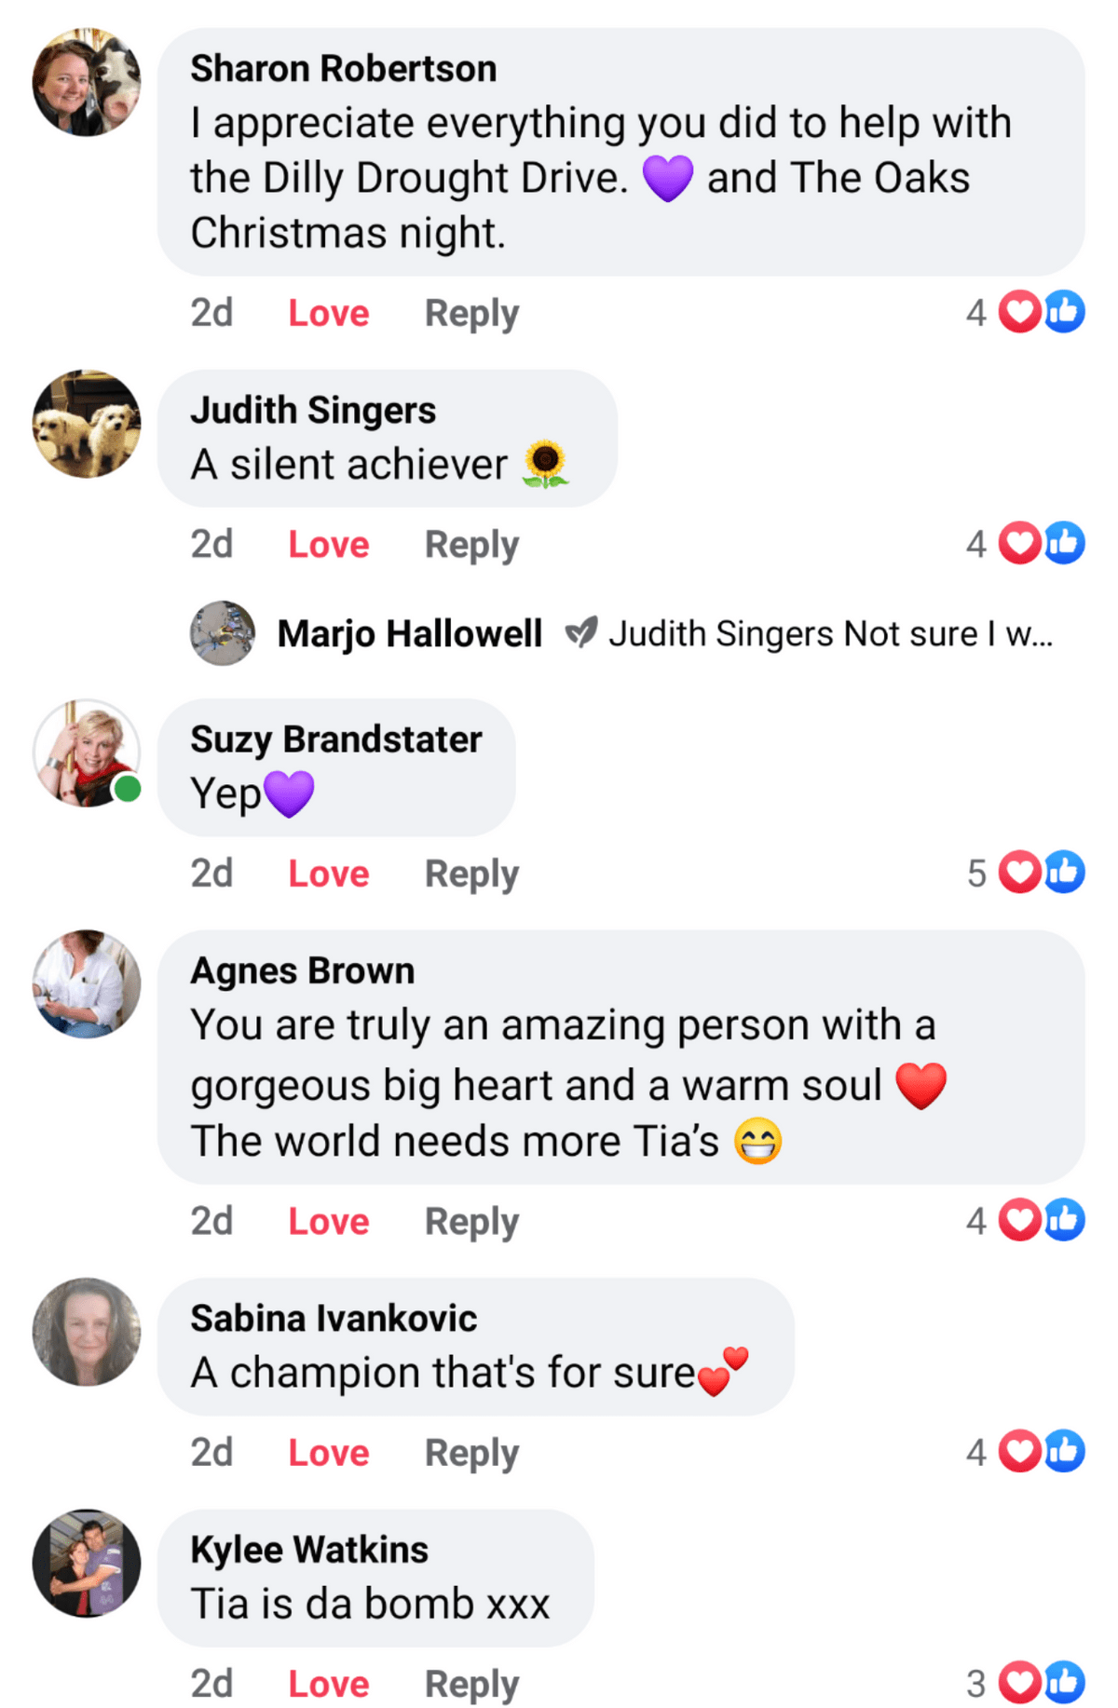Toggle Love on Suzy Brandstater's comment
Viewport: 1118px width, 1708px height.
(x=328, y=874)
